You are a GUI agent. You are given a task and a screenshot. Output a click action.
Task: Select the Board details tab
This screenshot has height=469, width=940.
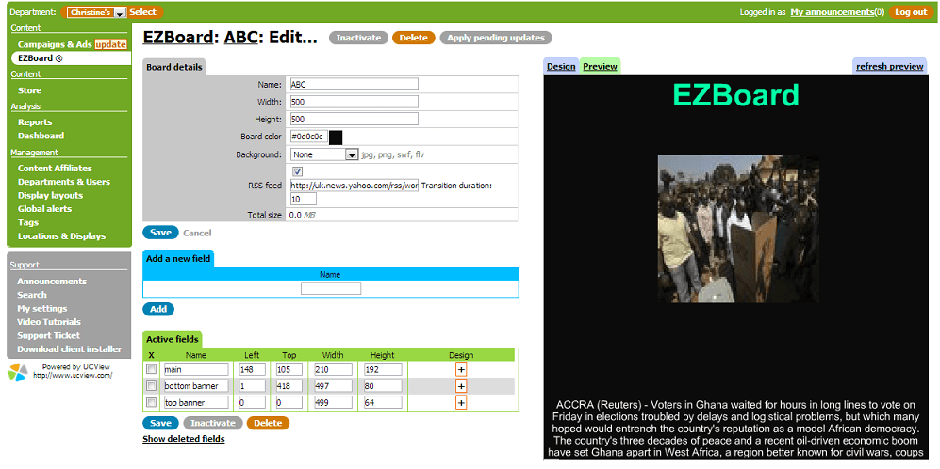click(174, 67)
